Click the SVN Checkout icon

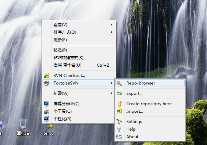(x=46, y=76)
